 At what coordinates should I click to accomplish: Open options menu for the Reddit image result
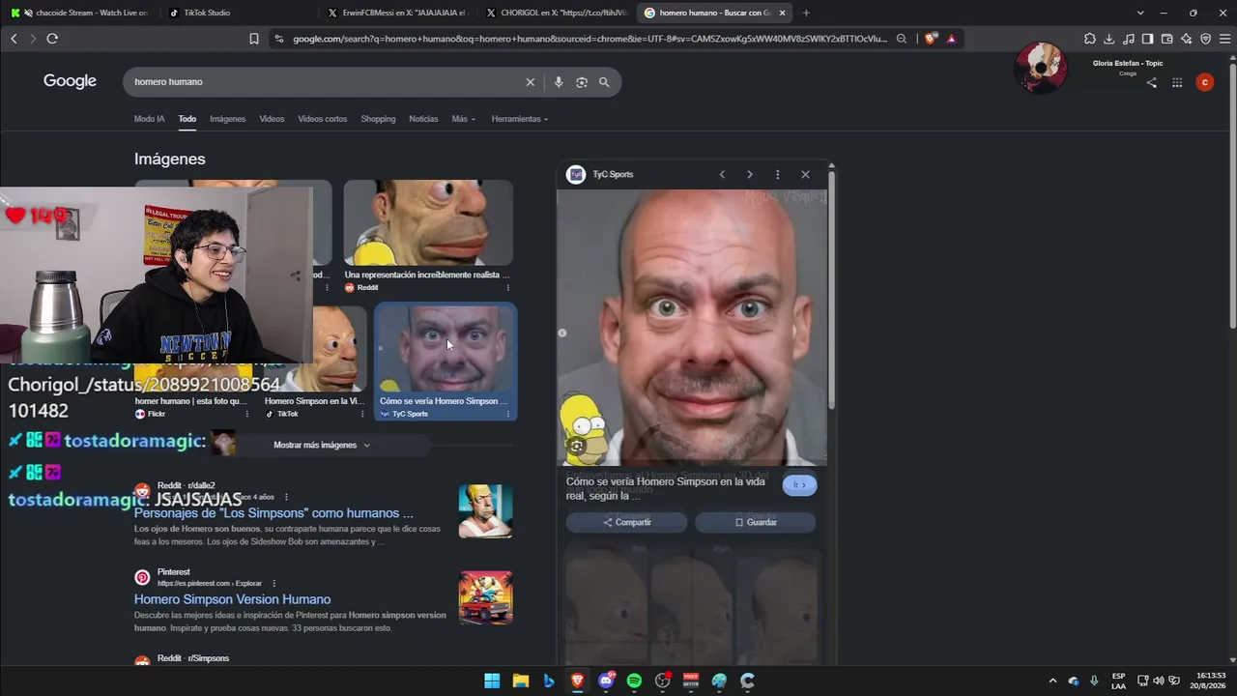click(507, 287)
